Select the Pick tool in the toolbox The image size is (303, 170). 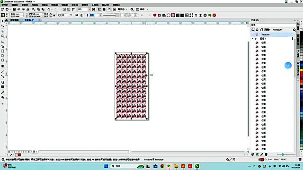(2, 21)
